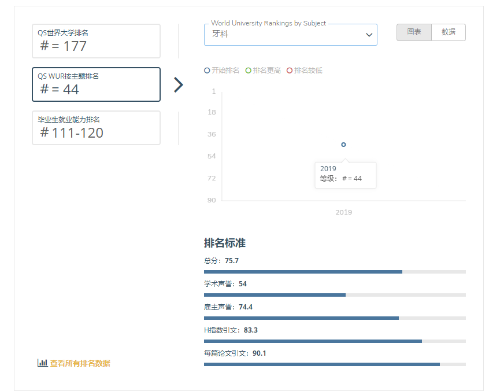Open 查看所有排名数据 link
Image resolution: width=489 pixels, height=391 pixels.
pyautogui.click(x=80, y=363)
